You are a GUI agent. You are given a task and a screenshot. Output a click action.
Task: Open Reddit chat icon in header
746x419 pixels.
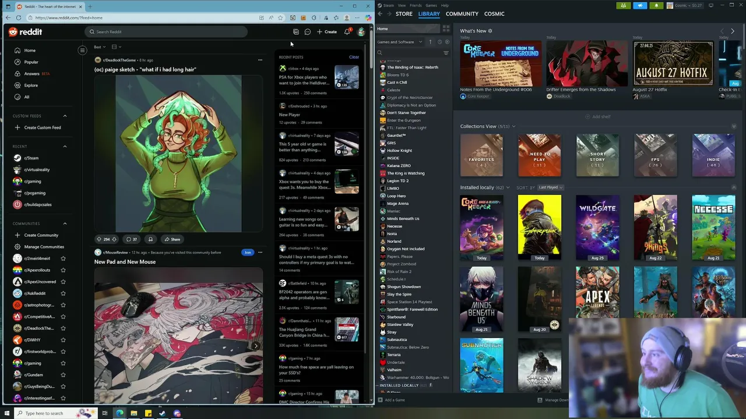tap(308, 32)
